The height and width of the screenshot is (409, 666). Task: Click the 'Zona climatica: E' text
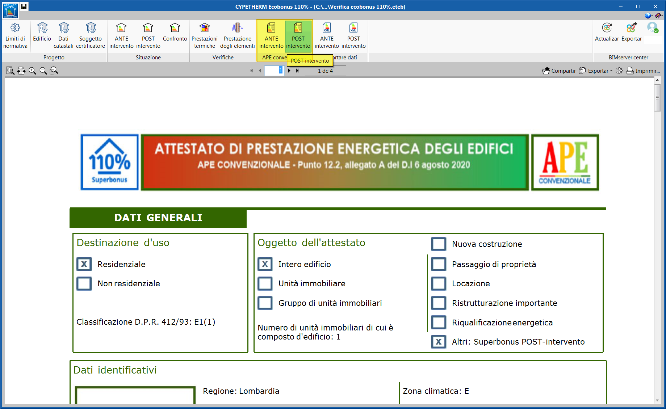tap(436, 391)
